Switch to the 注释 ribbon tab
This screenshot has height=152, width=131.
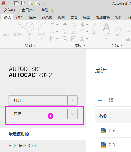33,17
